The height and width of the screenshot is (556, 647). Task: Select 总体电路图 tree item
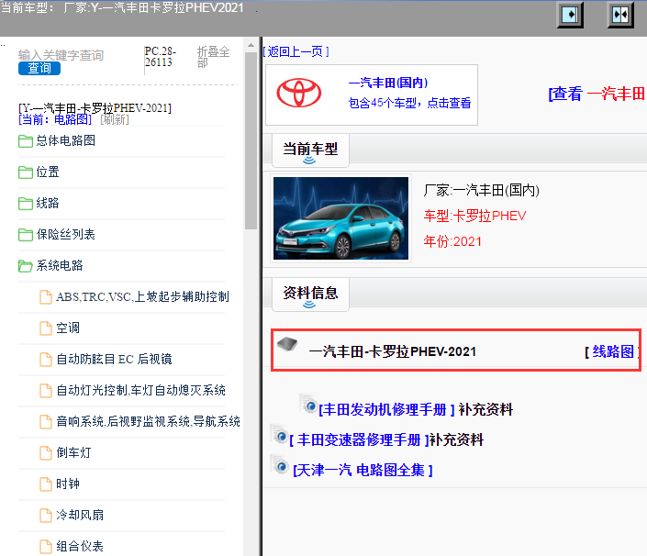(x=65, y=140)
